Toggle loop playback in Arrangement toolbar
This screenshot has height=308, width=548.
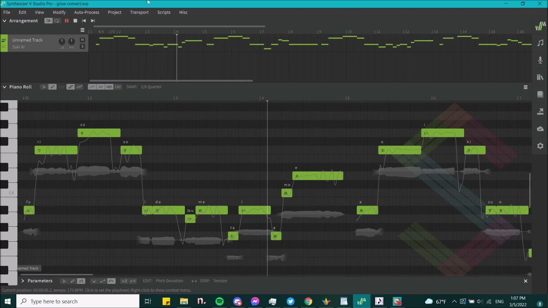pyautogui.click(x=57, y=21)
